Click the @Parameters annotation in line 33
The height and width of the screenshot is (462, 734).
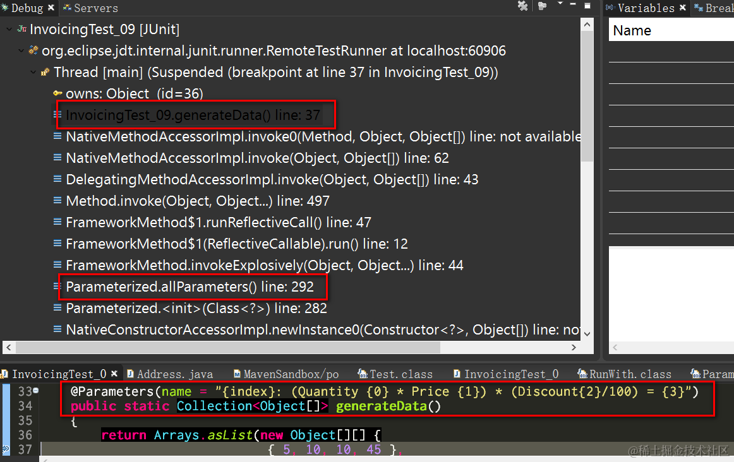point(112,391)
